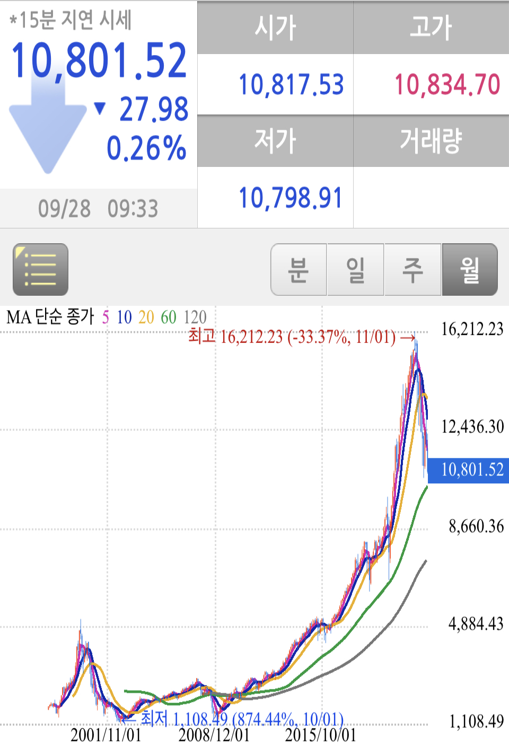Select the MA 60 legend value
This screenshot has height=751, width=509.
[169, 317]
